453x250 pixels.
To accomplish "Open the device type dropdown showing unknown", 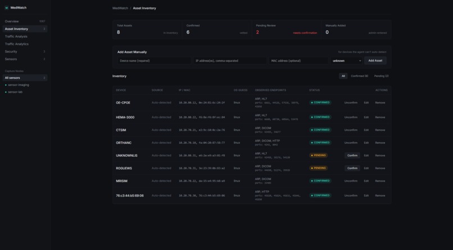I will pos(346,61).
